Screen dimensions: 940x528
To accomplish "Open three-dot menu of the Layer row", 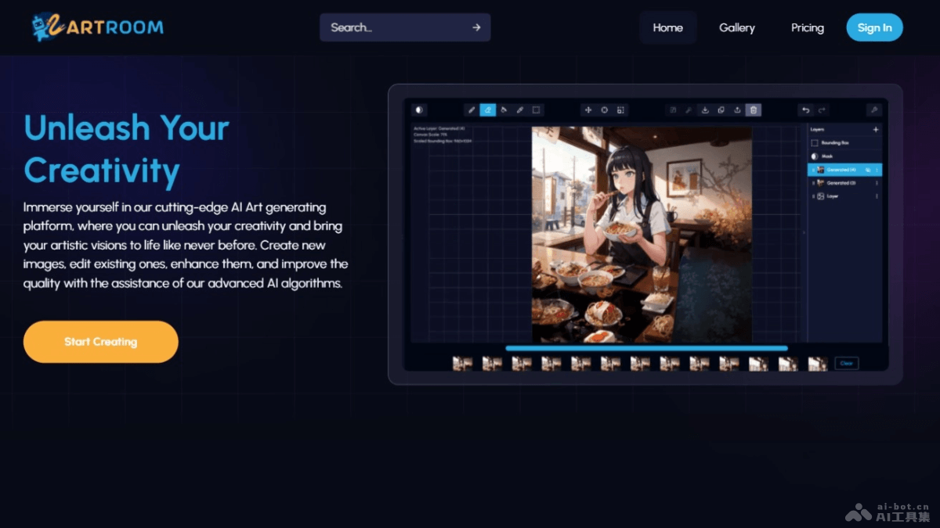I will 877,196.
